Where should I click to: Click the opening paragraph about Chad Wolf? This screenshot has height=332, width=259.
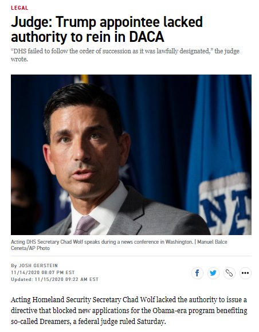[x=129, y=311]
